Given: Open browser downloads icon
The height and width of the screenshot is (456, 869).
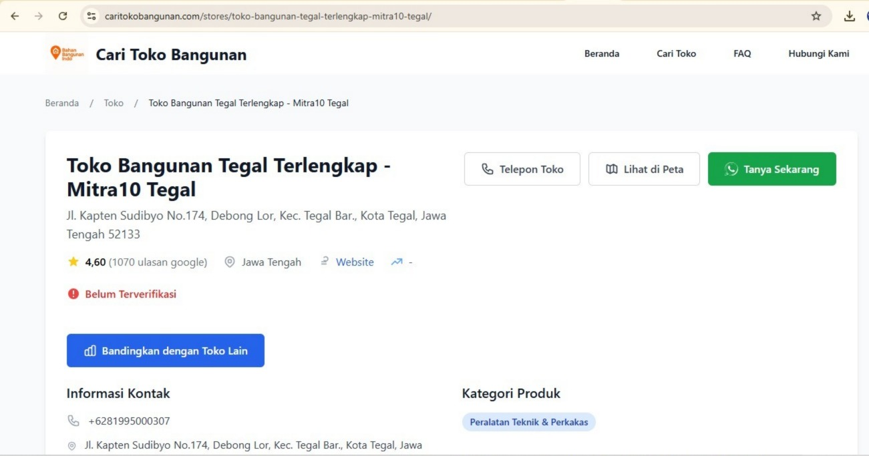Looking at the screenshot, I should point(850,16).
